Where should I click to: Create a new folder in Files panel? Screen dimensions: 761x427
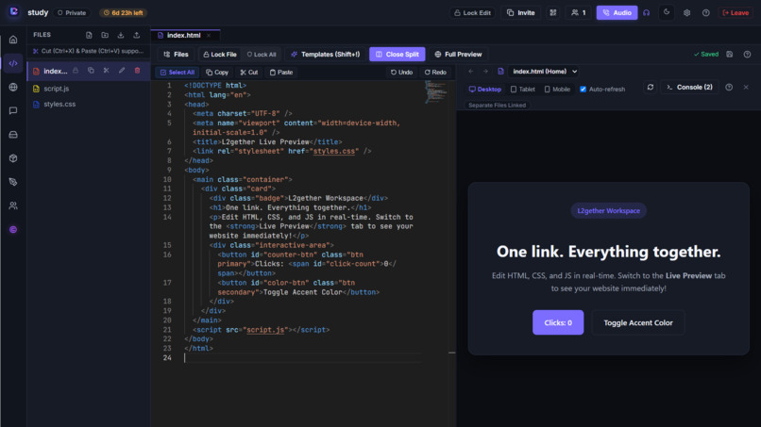[x=105, y=35]
